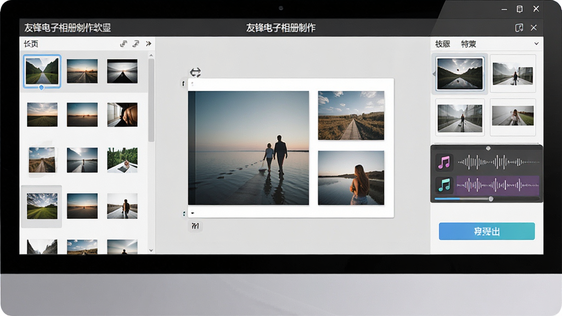Select the left-list thumbnail of person walking away

[122, 206]
